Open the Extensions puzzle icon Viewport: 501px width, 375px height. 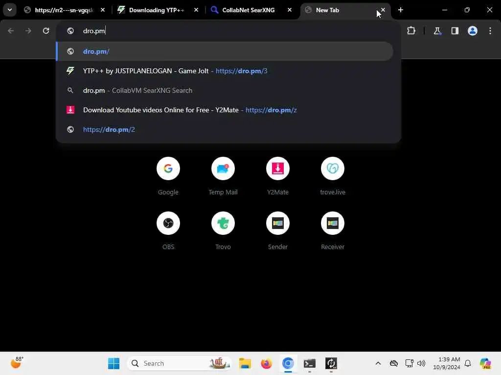coord(411,31)
